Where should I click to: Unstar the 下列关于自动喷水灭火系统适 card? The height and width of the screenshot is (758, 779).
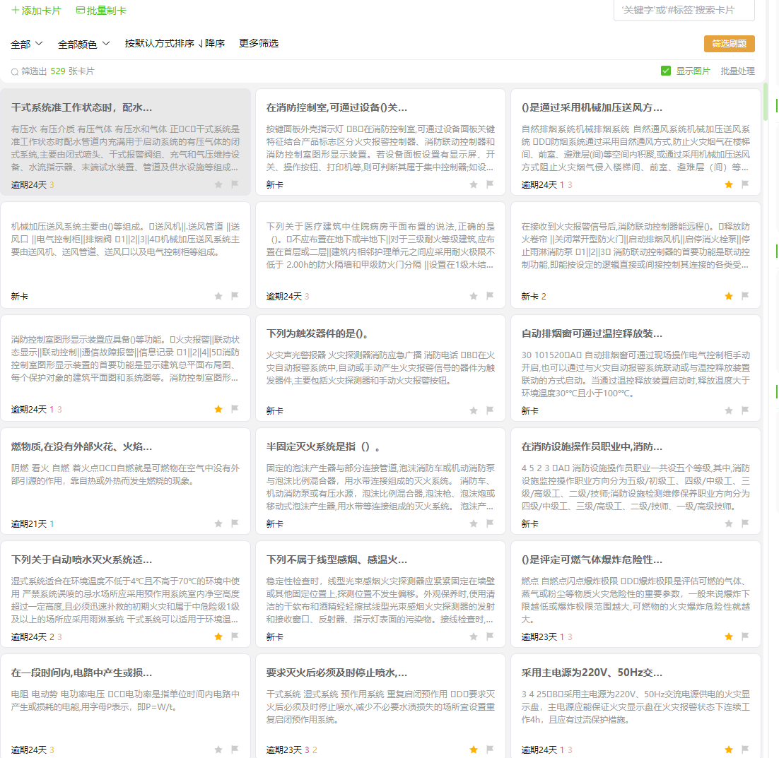218,636
